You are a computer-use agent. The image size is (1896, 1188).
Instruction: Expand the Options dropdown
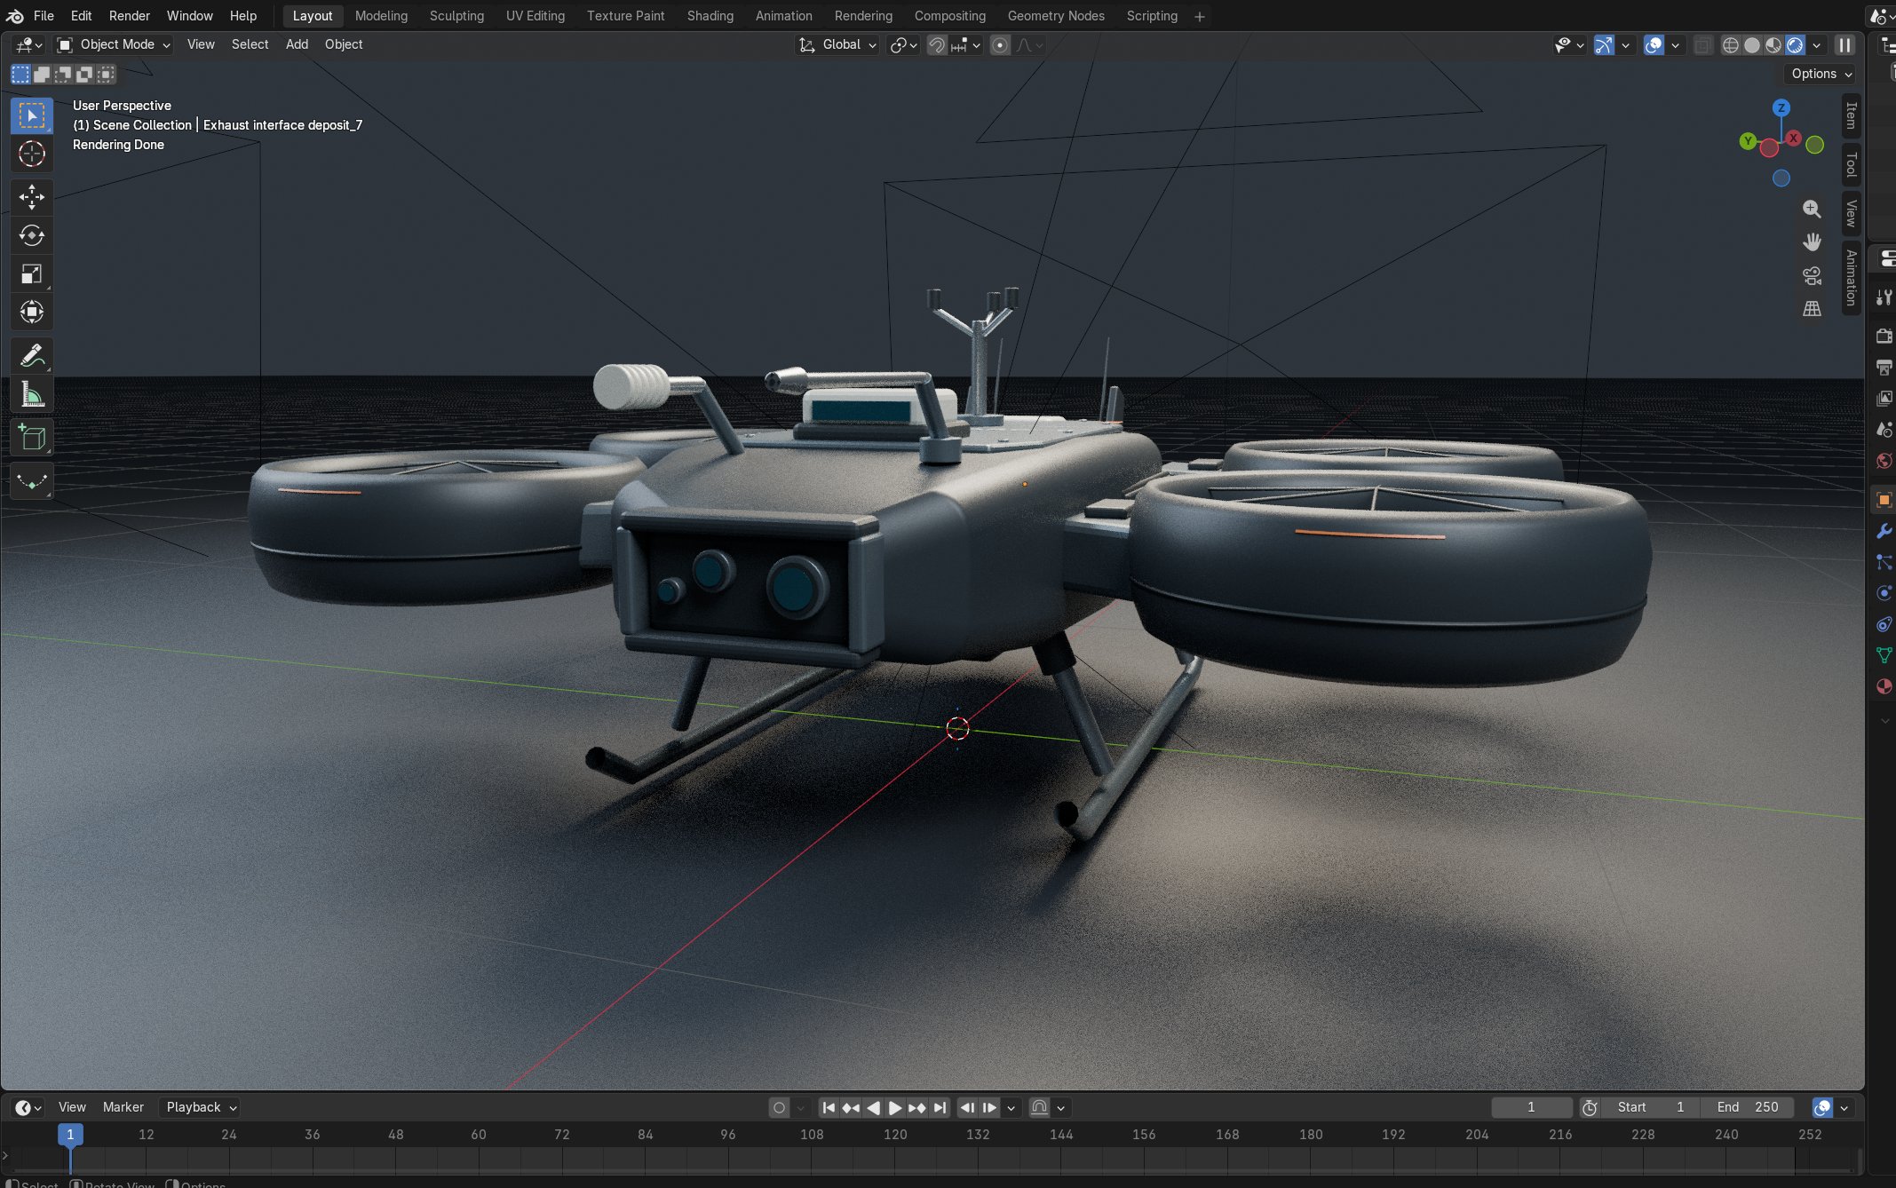click(1821, 74)
